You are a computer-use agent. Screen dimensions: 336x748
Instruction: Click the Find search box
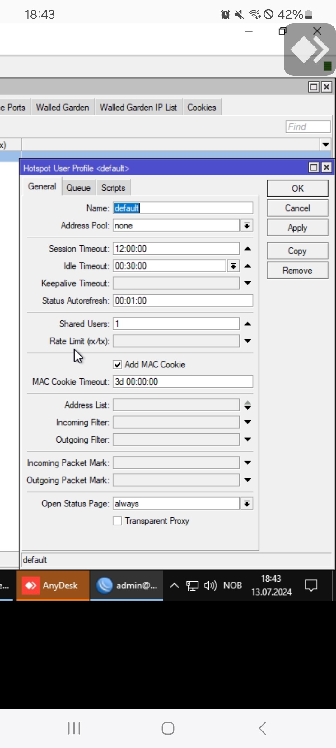(x=308, y=127)
